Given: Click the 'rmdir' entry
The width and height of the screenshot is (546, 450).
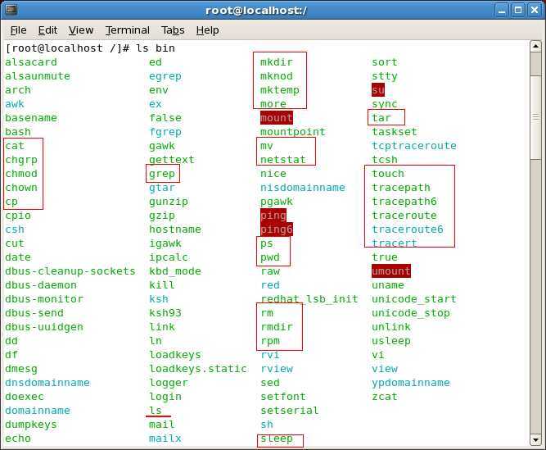Looking at the screenshot, I should point(277,327).
